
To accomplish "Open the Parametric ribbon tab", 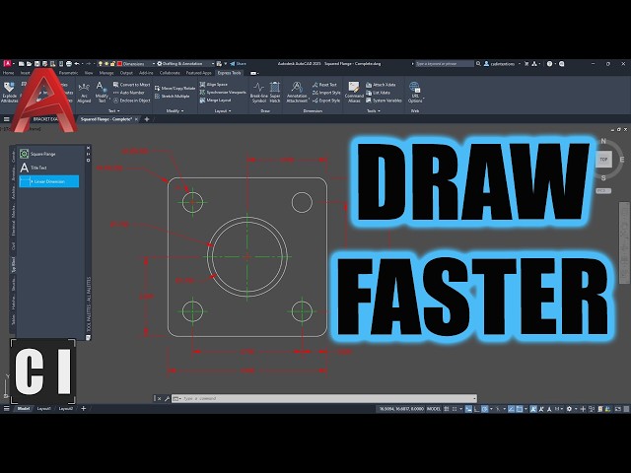I will click(68, 73).
